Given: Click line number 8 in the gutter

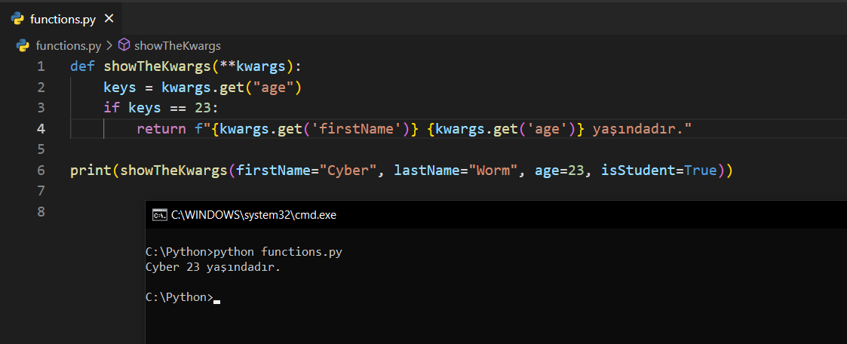Looking at the screenshot, I should click(41, 212).
